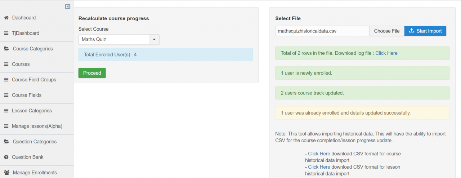Go to Course Fields in sidebar
This screenshot has height=178, width=461.
[27, 95]
